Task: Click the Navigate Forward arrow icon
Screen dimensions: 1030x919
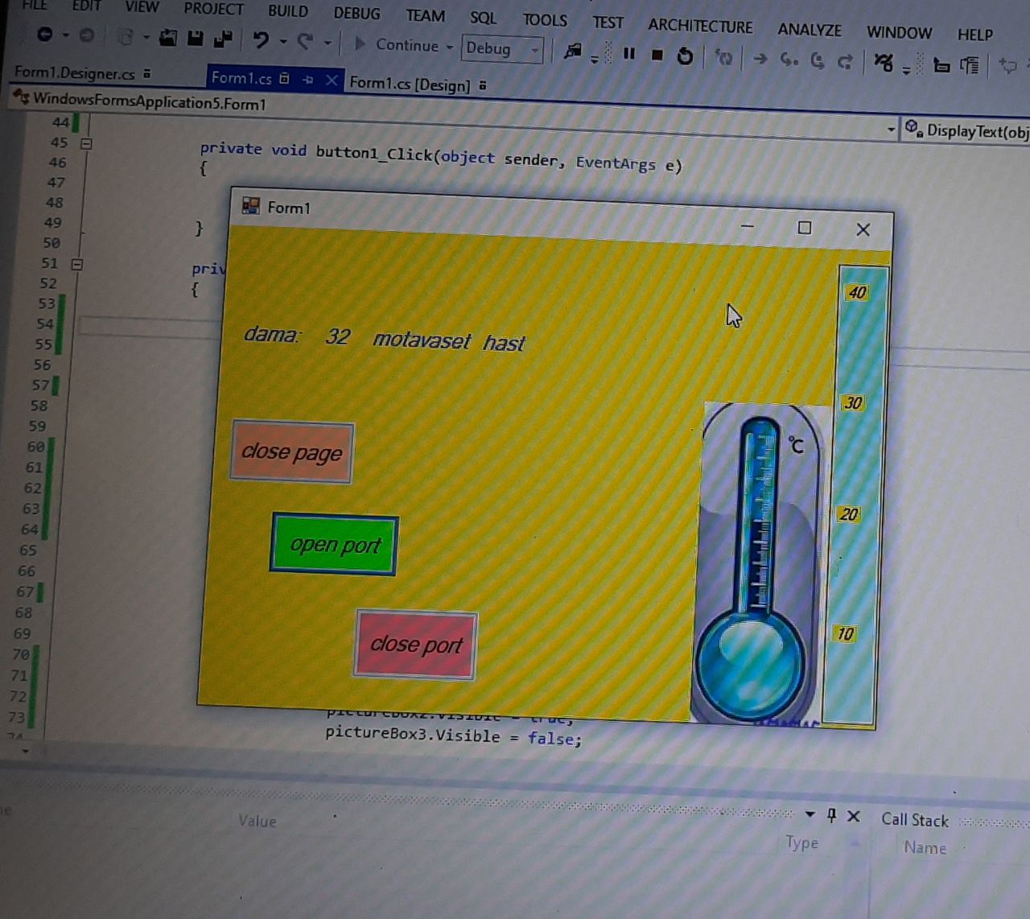Action: pos(87,35)
